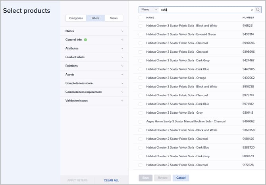The width and height of the screenshot is (266, 185).
Task: Select checkbox for Argos Home Sandy Recliner Sofa
Action: 141,122
